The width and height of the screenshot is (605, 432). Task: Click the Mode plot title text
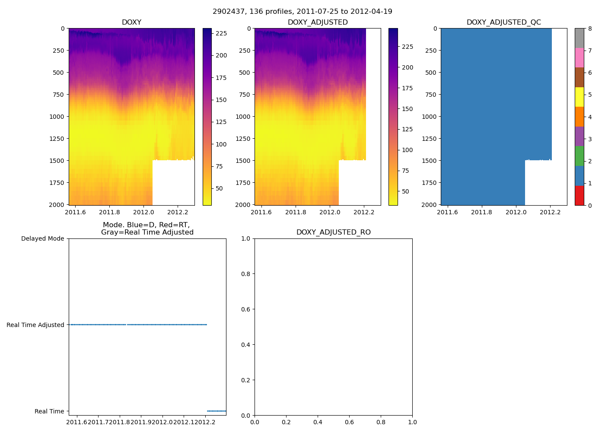[x=147, y=229]
